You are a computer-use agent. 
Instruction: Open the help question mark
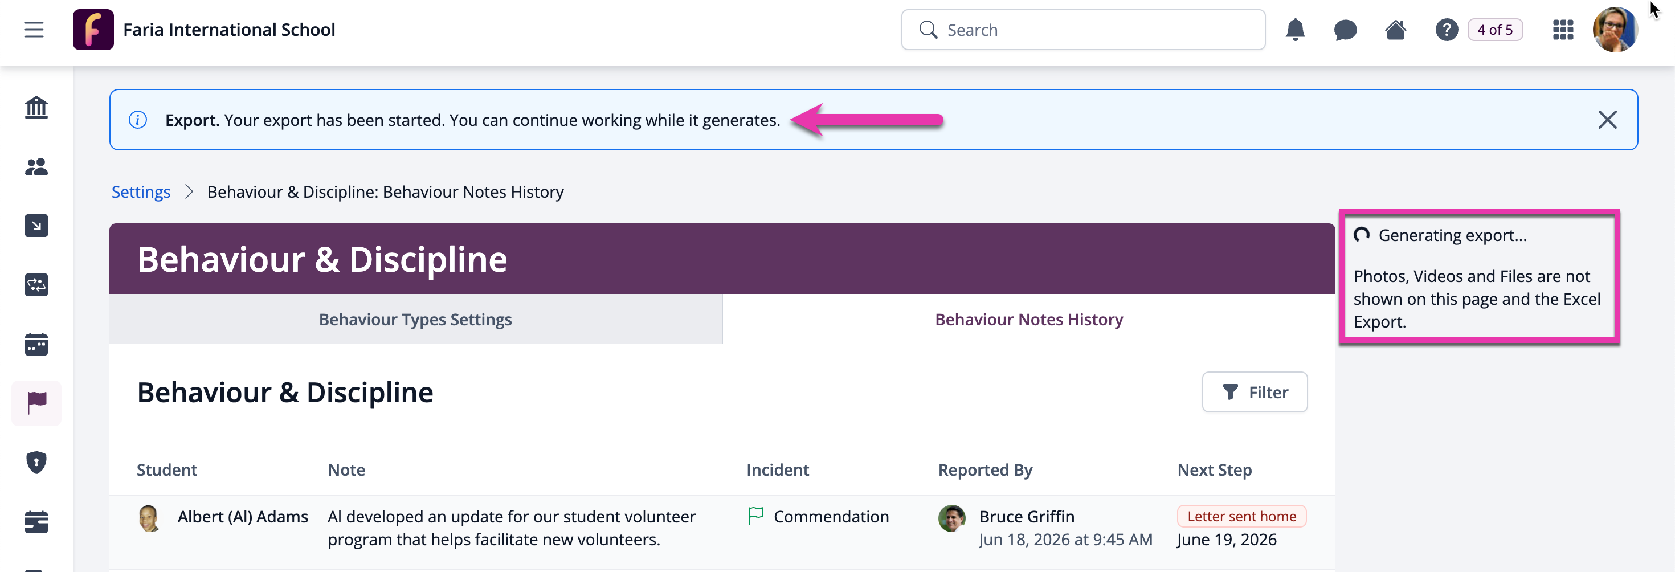(1446, 30)
